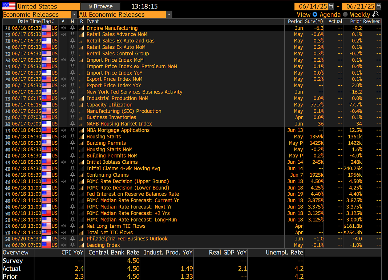Click the -6.3 survey value for Empire Manufacturing
This screenshot has height=280, width=388.
click(319, 28)
